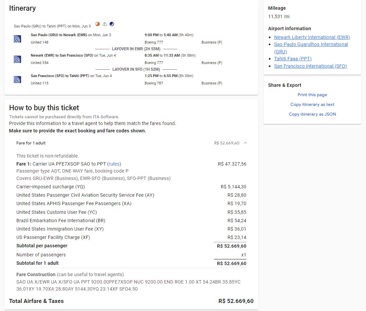Click the warning triangle icon in itinerary header
The width and height of the screenshot is (366, 311).
(x=105, y=24)
